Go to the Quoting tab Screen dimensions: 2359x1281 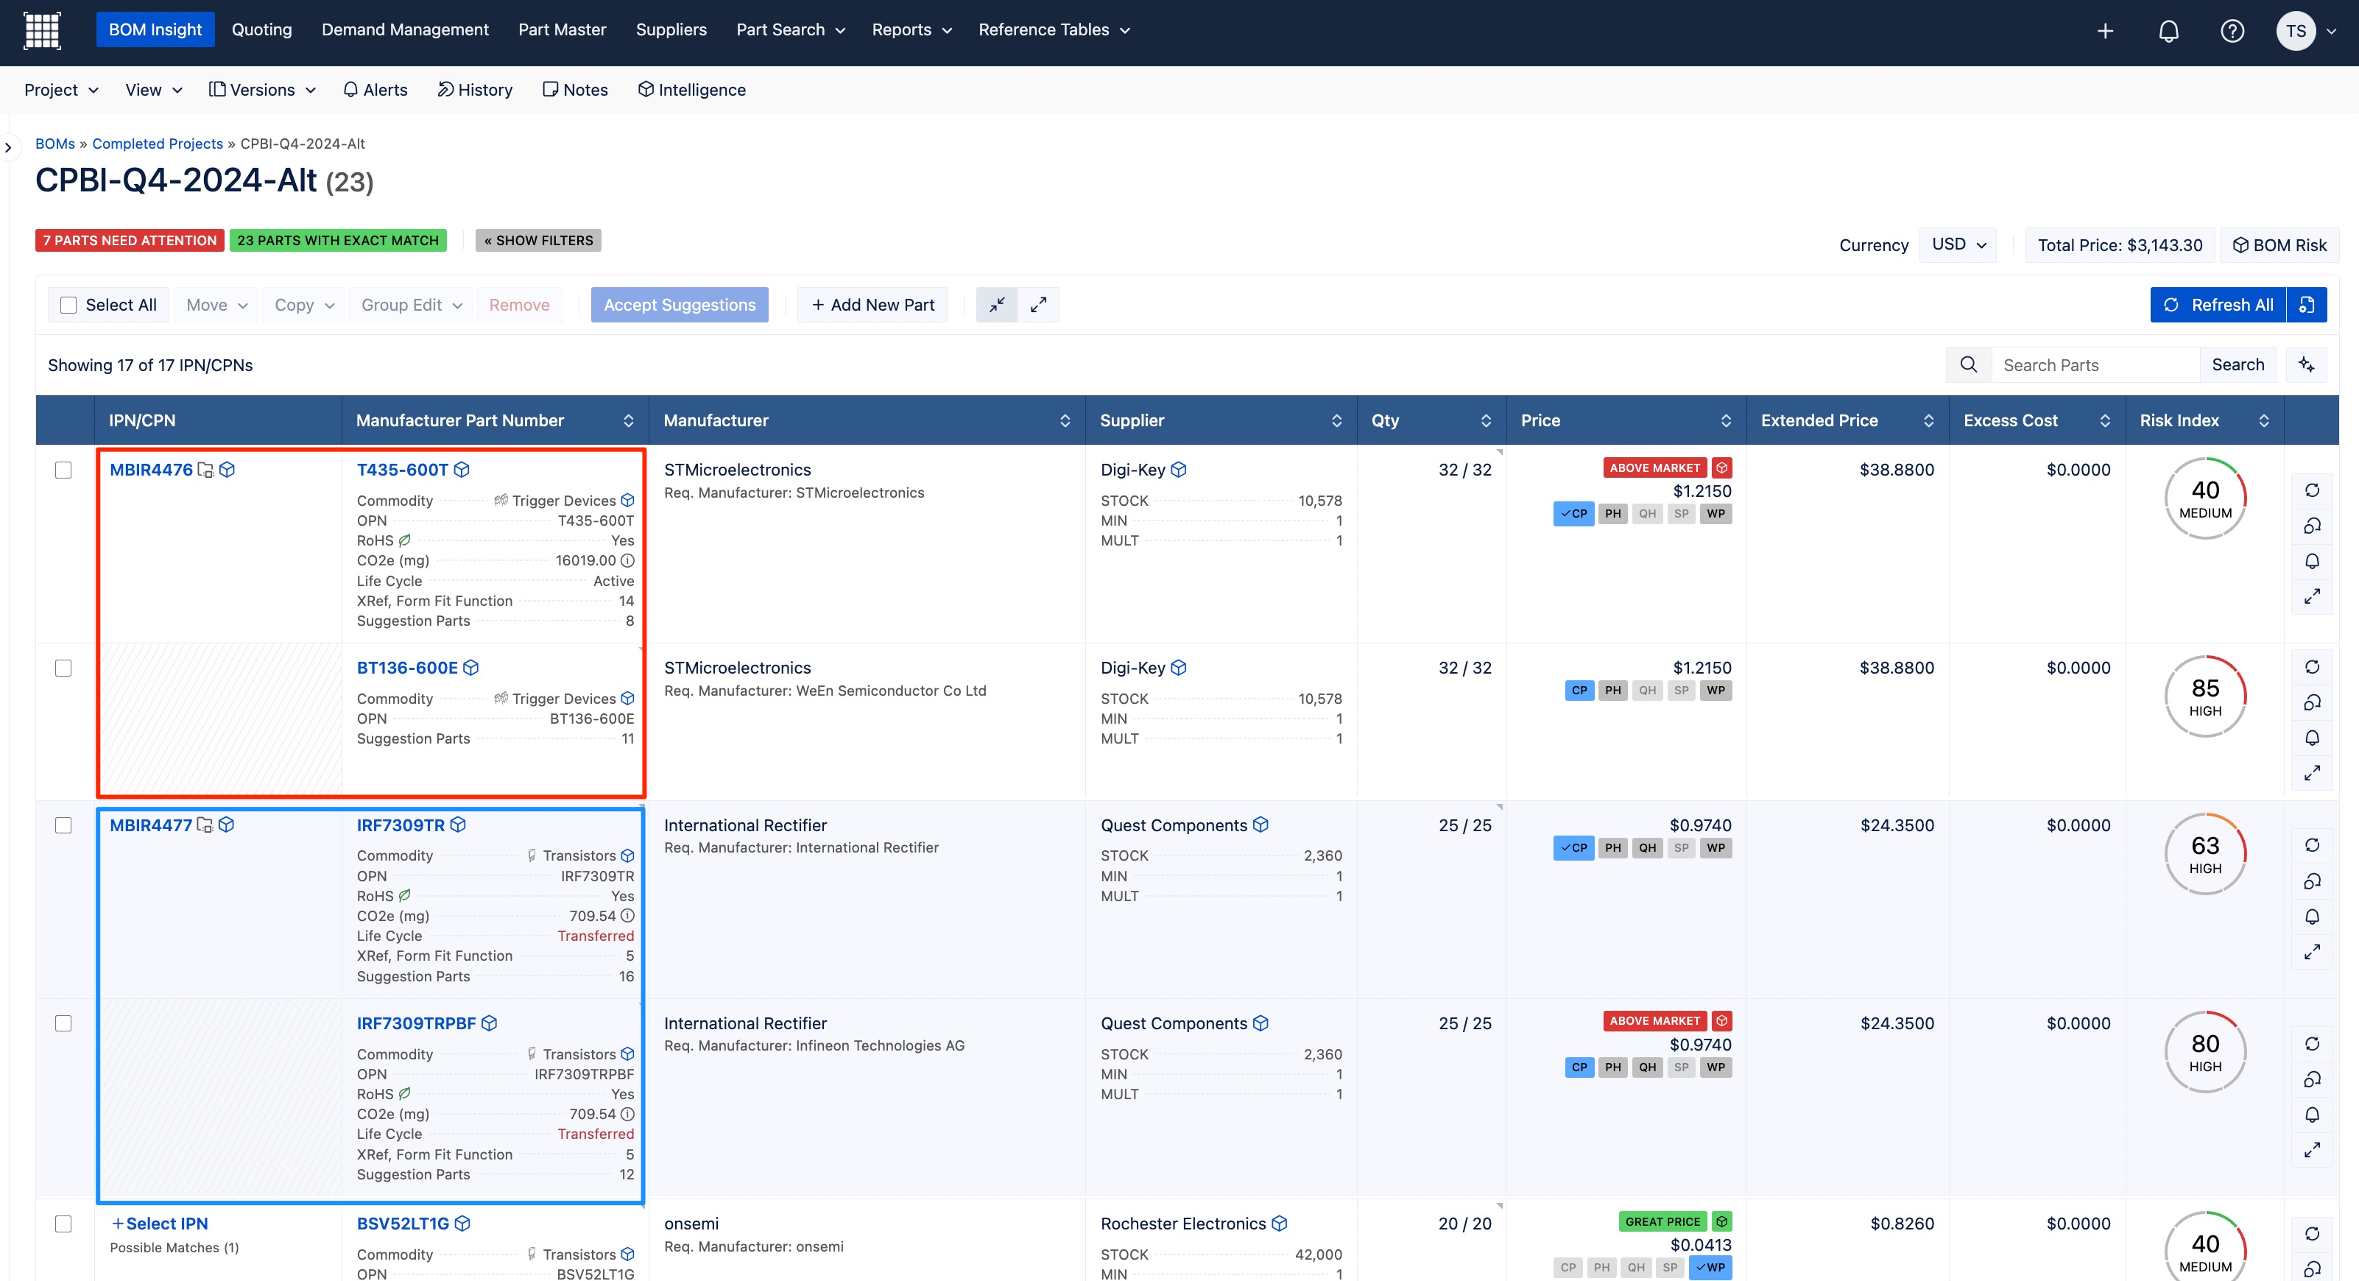coord(262,29)
